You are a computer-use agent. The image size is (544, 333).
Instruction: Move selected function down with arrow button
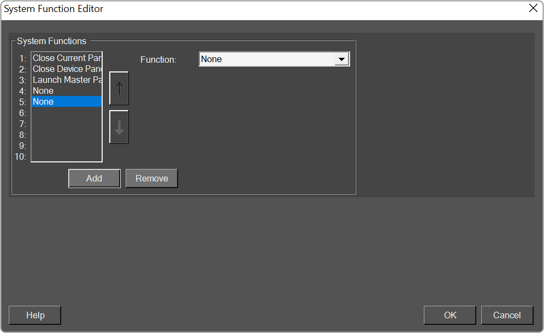point(119,127)
